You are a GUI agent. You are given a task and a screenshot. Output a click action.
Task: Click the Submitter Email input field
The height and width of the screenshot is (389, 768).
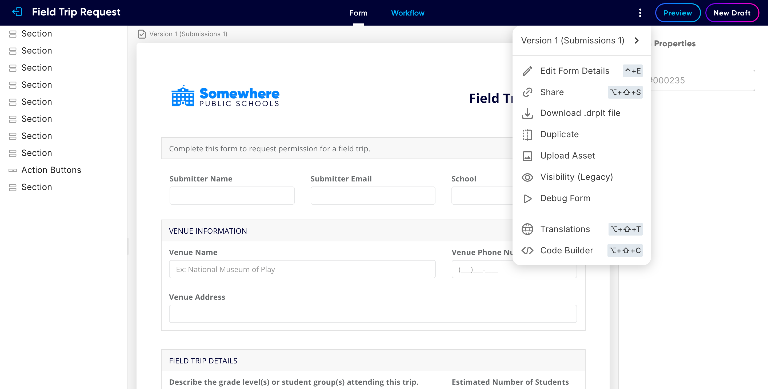pyautogui.click(x=373, y=196)
